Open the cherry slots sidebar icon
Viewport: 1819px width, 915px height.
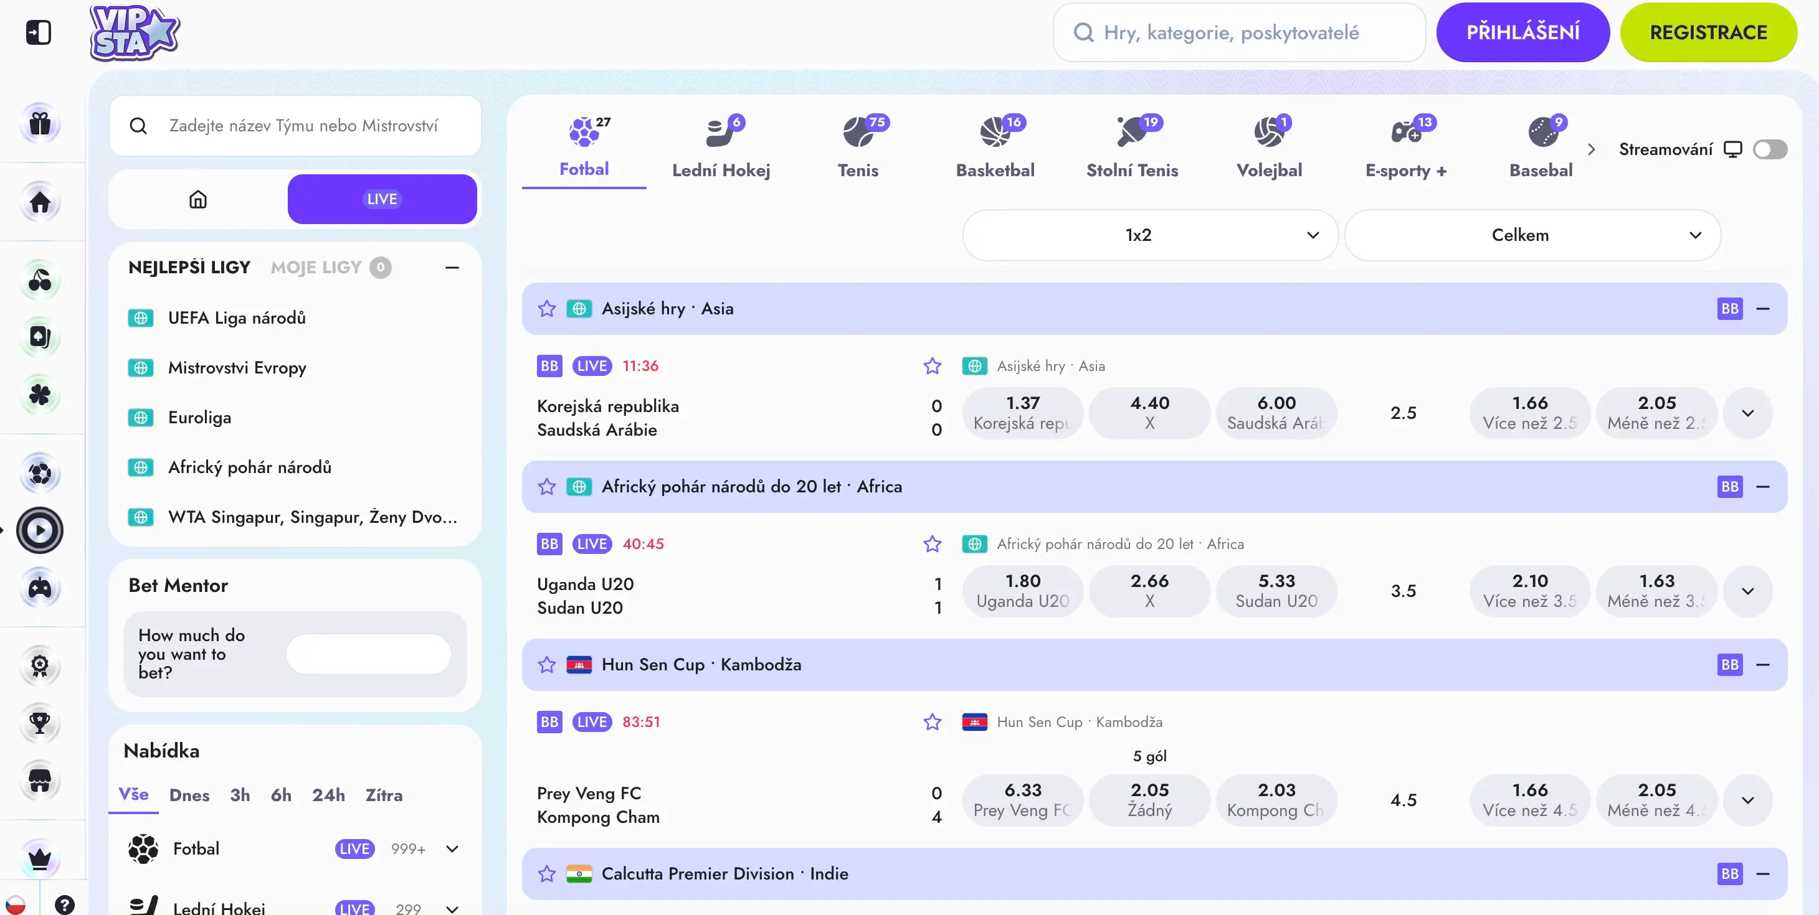[x=40, y=280]
